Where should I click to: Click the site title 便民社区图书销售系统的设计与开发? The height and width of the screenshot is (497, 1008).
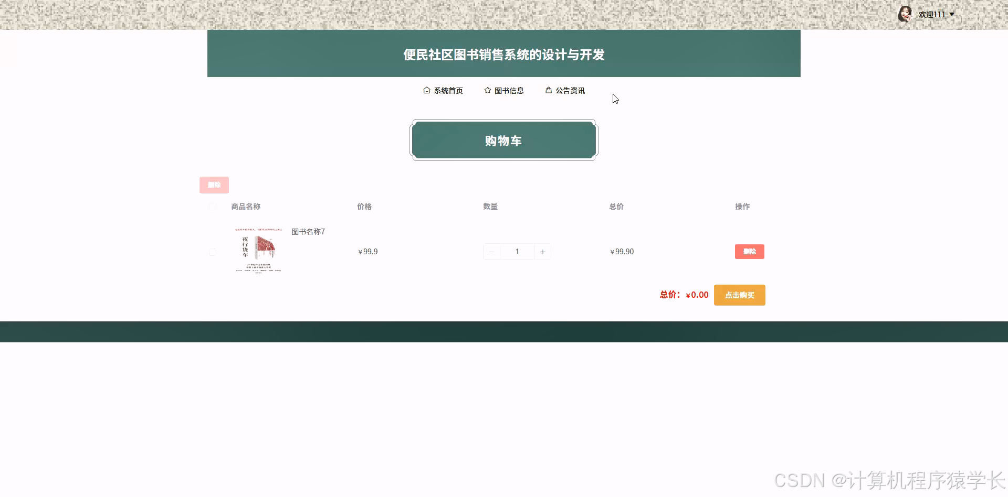point(504,55)
